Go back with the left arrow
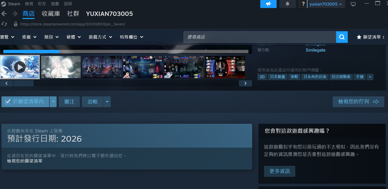The height and width of the screenshot is (189, 388). click(4, 14)
